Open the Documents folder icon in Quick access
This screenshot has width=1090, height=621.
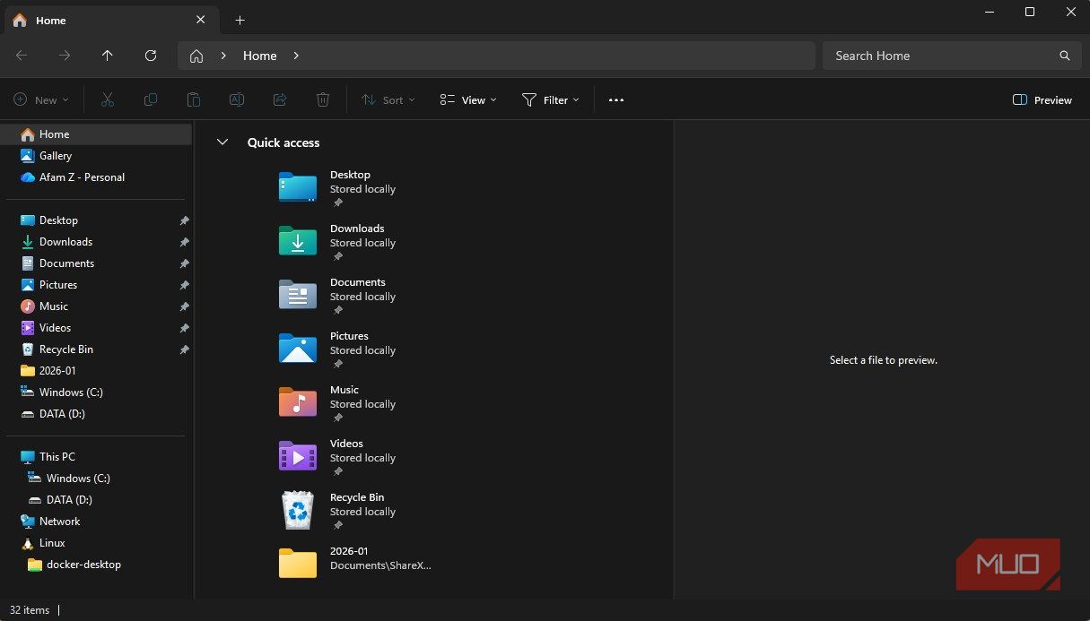[298, 295]
